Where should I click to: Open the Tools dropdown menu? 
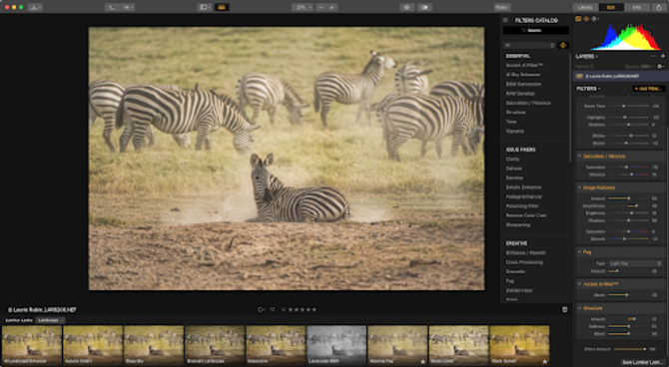[x=502, y=7]
